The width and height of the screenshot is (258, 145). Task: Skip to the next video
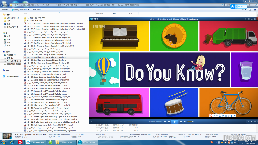[x=181, y=122]
